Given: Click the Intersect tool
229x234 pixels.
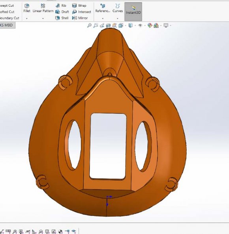Looking at the screenshot, I should tap(81, 12).
